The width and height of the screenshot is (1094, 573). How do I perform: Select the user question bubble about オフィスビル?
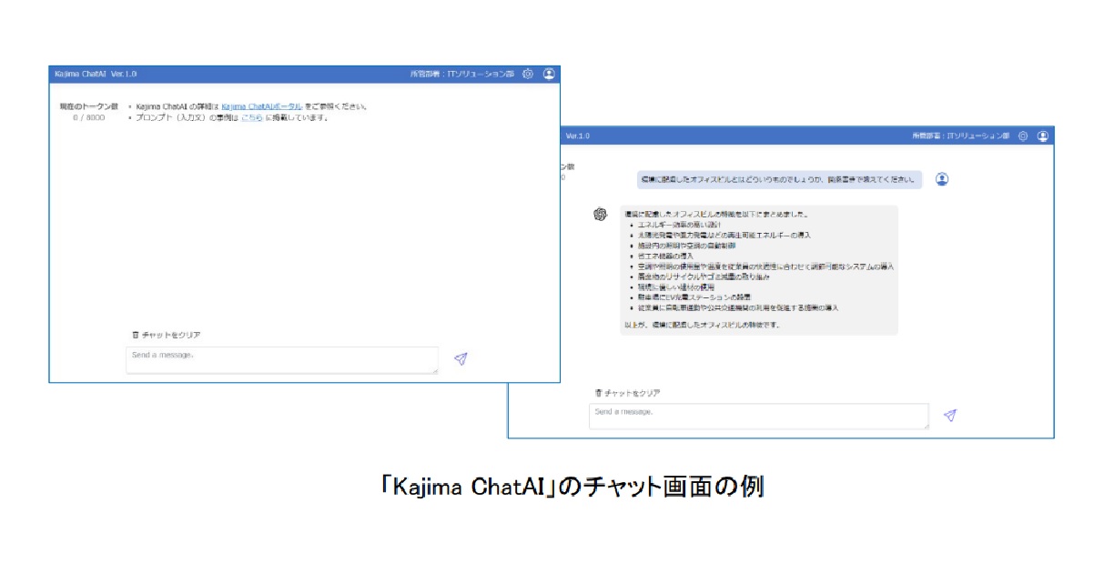point(779,179)
